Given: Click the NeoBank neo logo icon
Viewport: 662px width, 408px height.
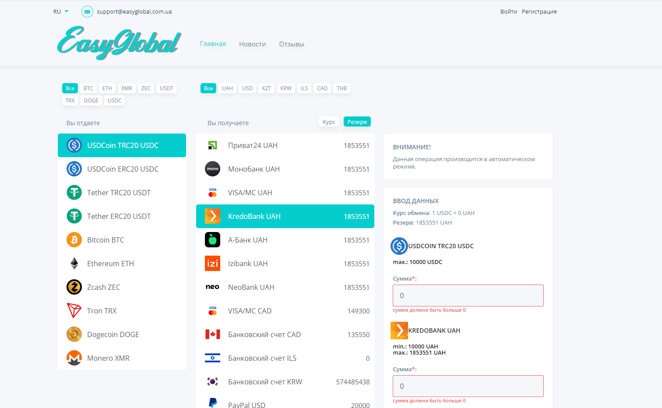Looking at the screenshot, I should tap(212, 287).
